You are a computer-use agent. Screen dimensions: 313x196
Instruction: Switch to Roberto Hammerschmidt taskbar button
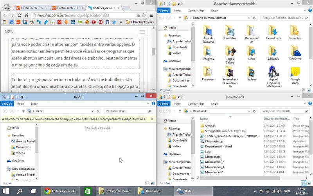pyautogui.click(x=115, y=191)
